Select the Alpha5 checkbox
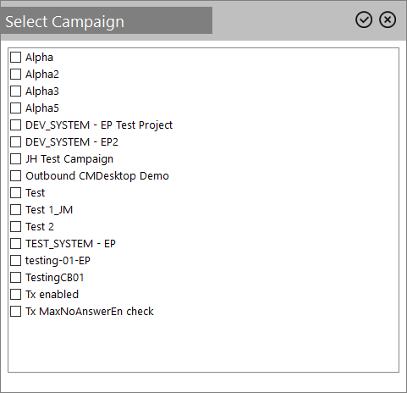 15,108
